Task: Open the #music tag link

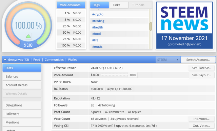Action: (x=97, y=47)
